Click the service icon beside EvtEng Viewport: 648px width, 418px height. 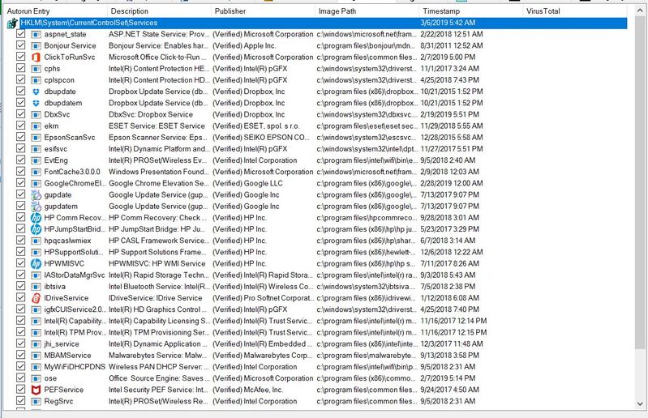pyautogui.click(x=36, y=160)
